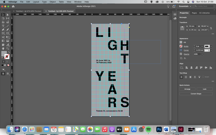Select the Direct Selection tool
Viewport: 216px width, 135px height.
(8, 15)
